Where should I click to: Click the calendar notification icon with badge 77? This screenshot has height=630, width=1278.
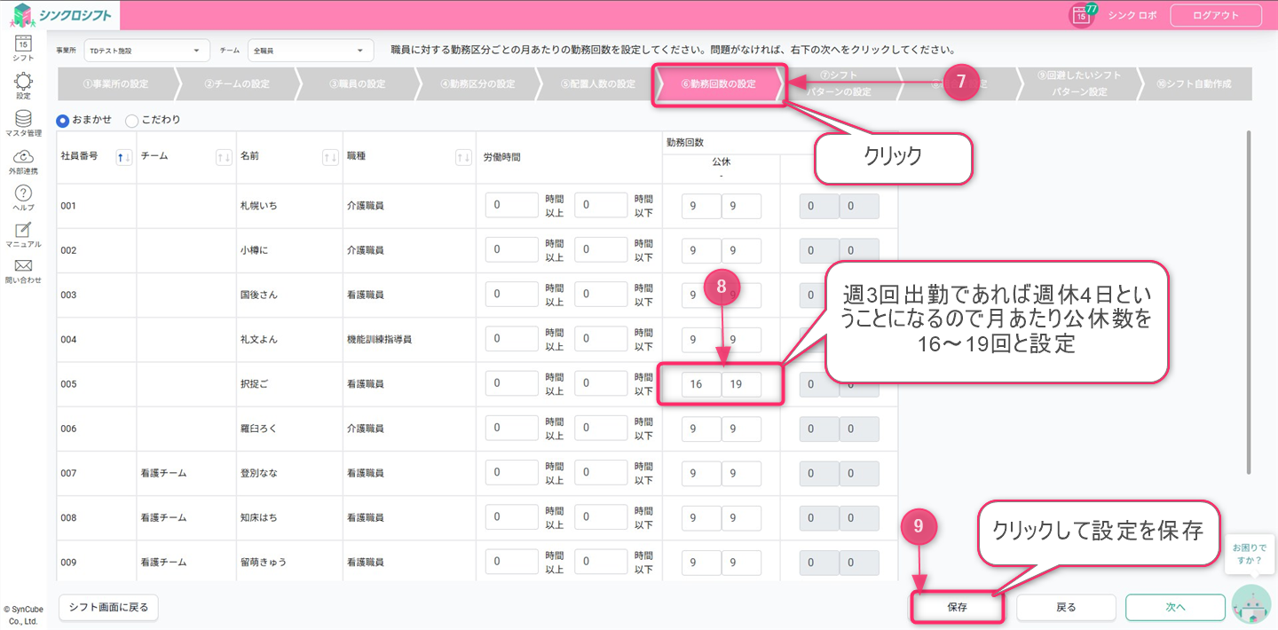point(1081,15)
